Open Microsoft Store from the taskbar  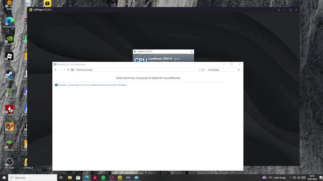pos(78,177)
